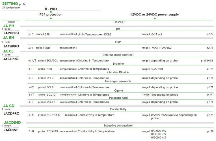Screen dimensions: 216x141
Task: Follow the p. 152/153 chlorine page reference
Action: pos(207,61)
